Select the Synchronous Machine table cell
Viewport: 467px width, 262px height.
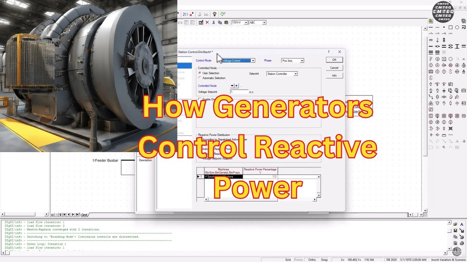[x=223, y=177]
